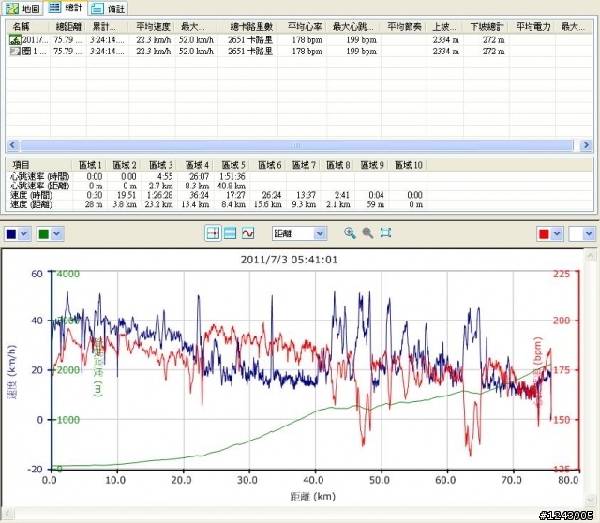
Task: Click the 速度 (km/h) axis label
Action: point(12,372)
